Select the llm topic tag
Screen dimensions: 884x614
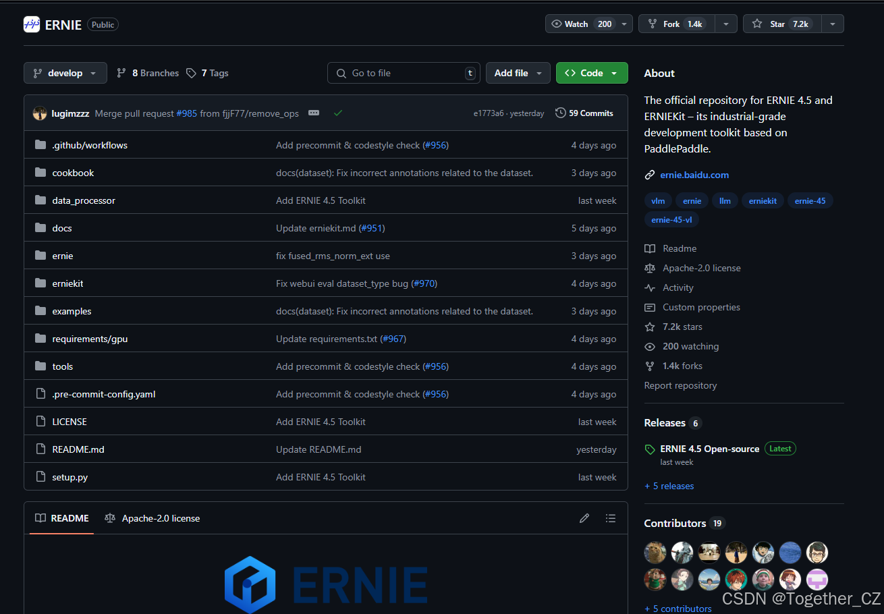pyautogui.click(x=725, y=200)
